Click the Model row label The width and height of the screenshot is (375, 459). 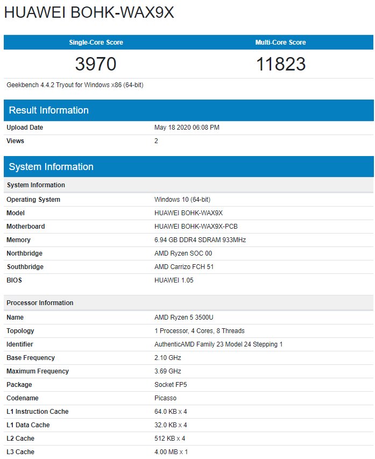coord(16,213)
